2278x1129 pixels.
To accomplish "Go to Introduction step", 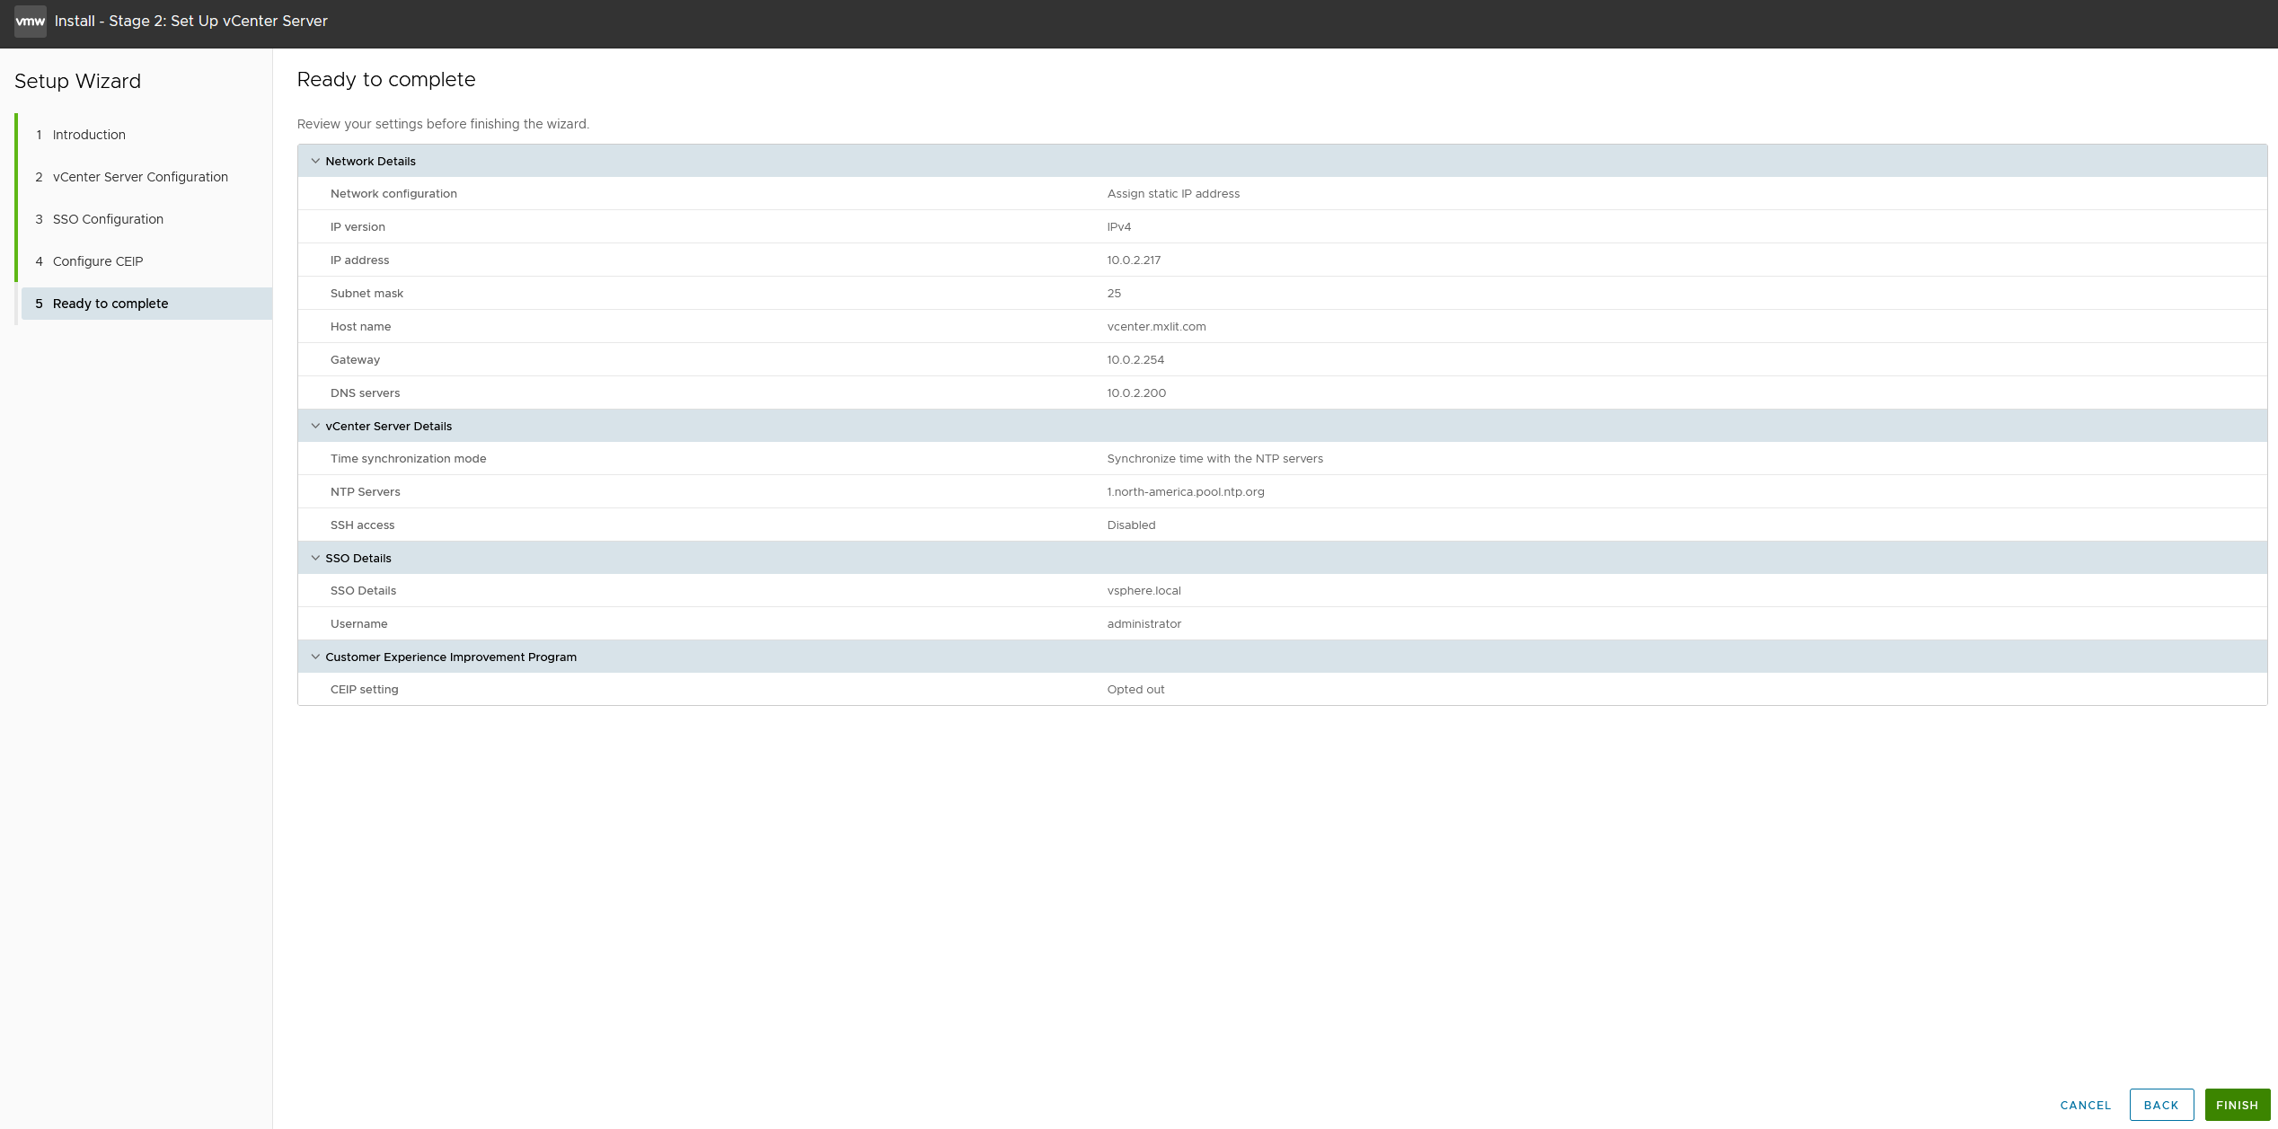I will click(89, 135).
